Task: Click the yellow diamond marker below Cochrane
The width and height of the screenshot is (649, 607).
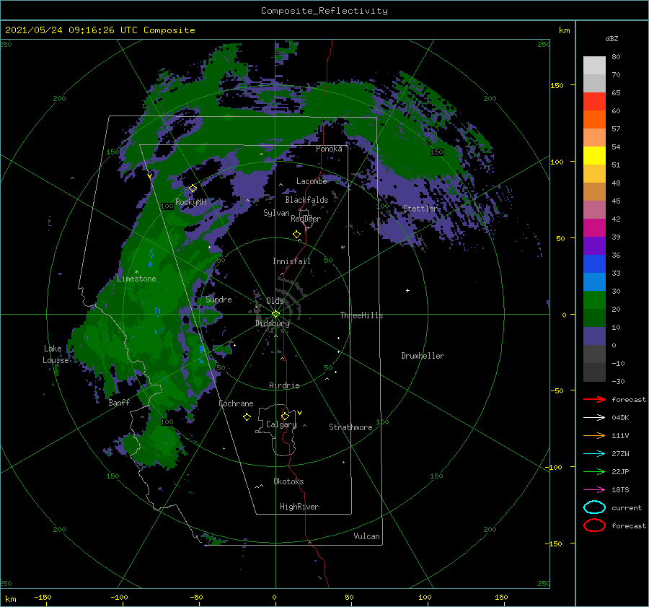Action: pos(247,417)
